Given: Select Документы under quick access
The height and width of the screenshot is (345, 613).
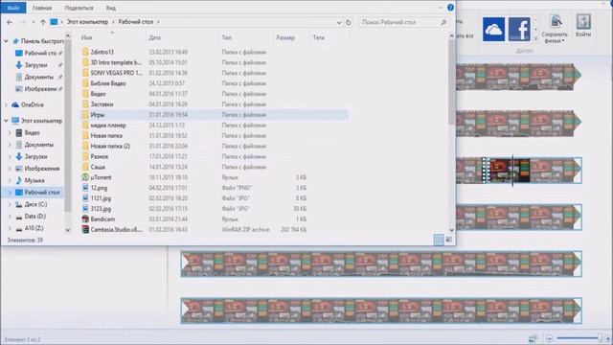Looking at the screenshot, I should 38,77.
